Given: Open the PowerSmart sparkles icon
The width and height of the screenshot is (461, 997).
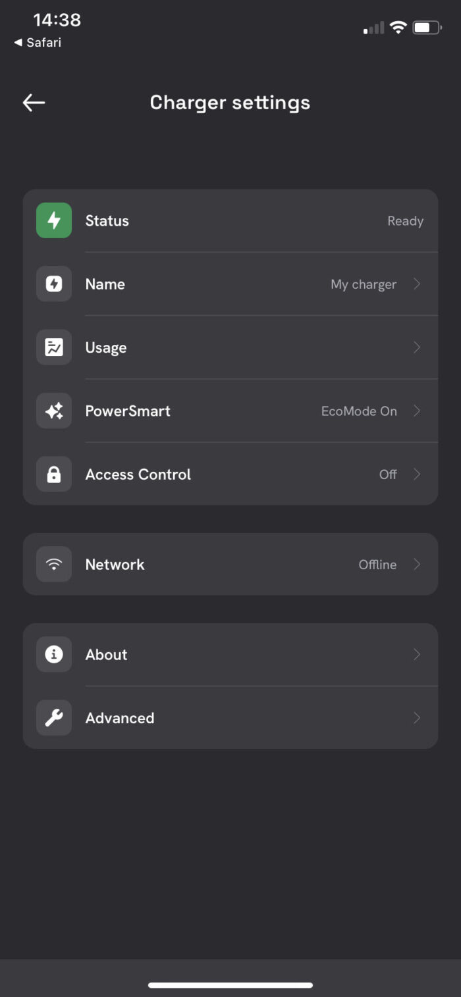Looking at the screenshot, I should tap(53, 411).
